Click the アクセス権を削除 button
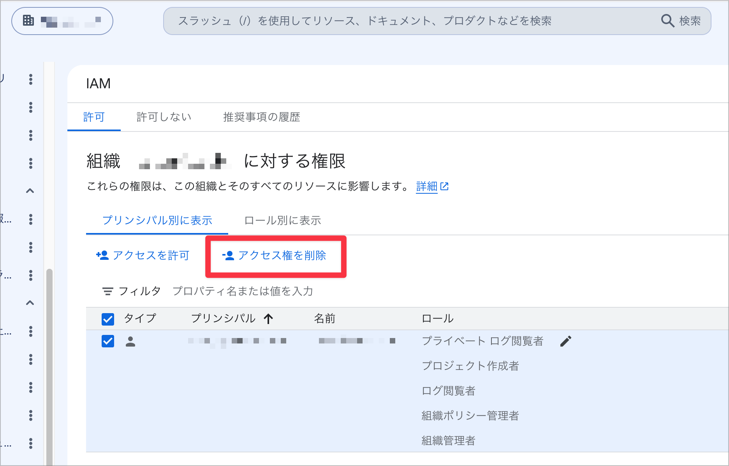 pyautogui.click(x=274, y=256)
